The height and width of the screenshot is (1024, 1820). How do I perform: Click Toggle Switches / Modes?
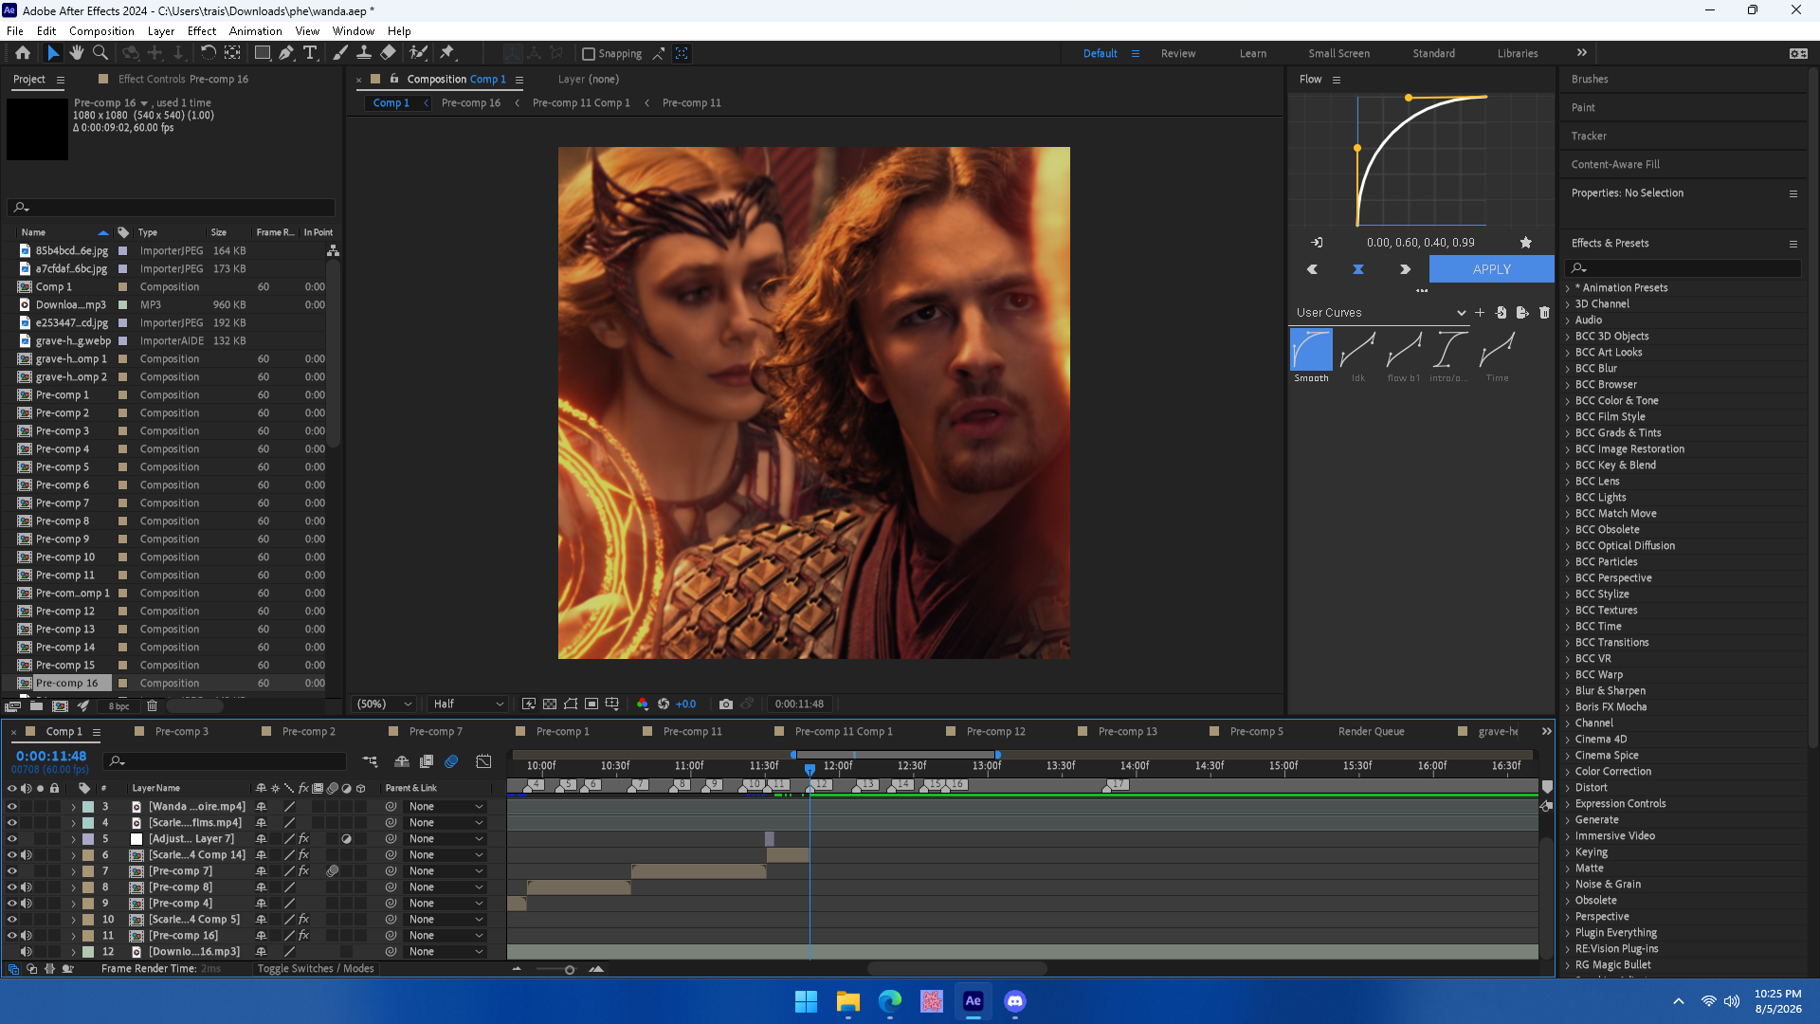(316, 969)
